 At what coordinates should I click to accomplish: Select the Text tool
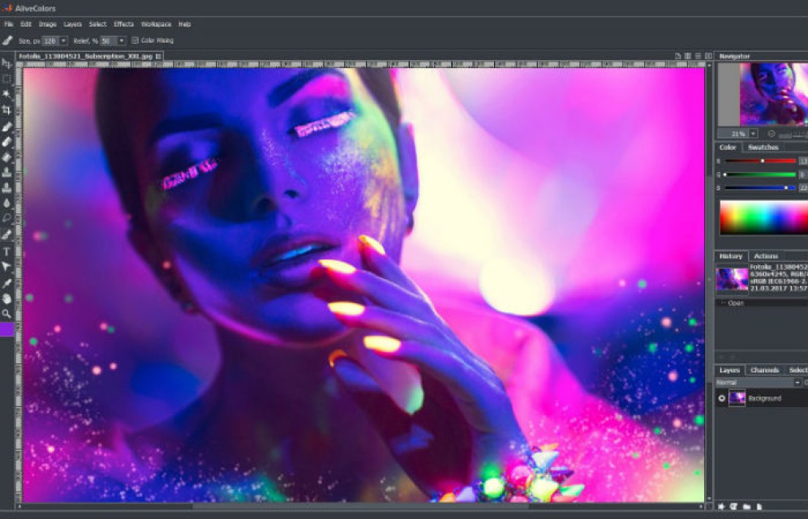[6, 251]
